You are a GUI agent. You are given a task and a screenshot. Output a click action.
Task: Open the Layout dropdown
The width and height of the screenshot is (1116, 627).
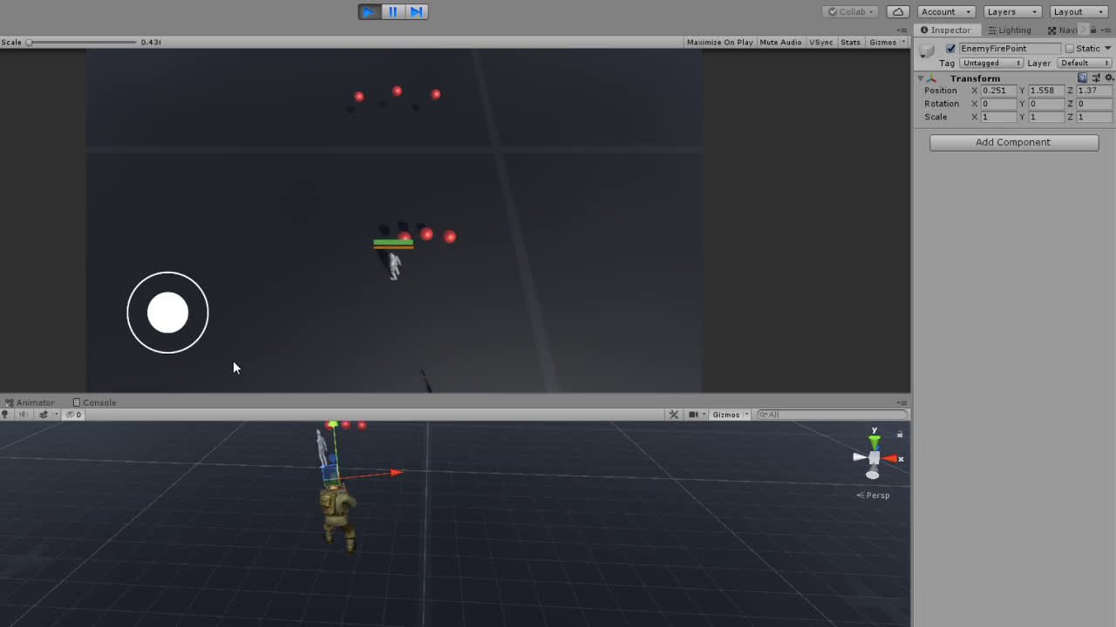pos(1079,11)
